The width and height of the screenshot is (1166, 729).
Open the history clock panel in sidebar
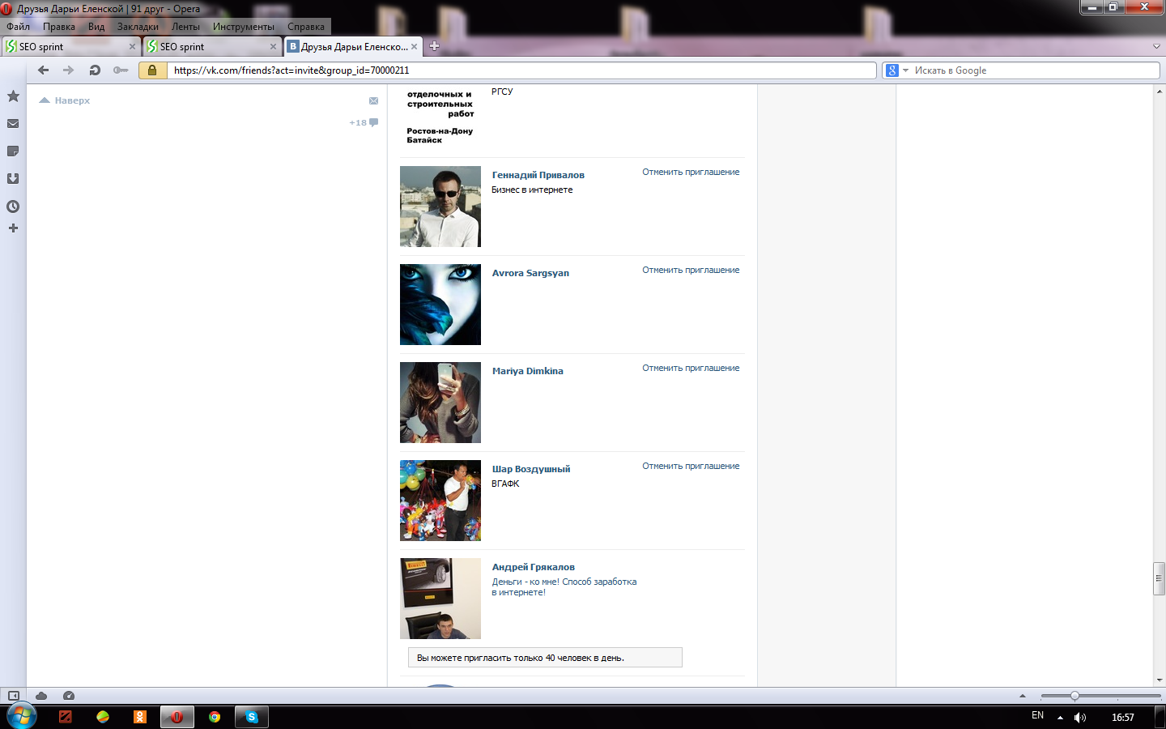pyautogui.click(x=13, y=207)
